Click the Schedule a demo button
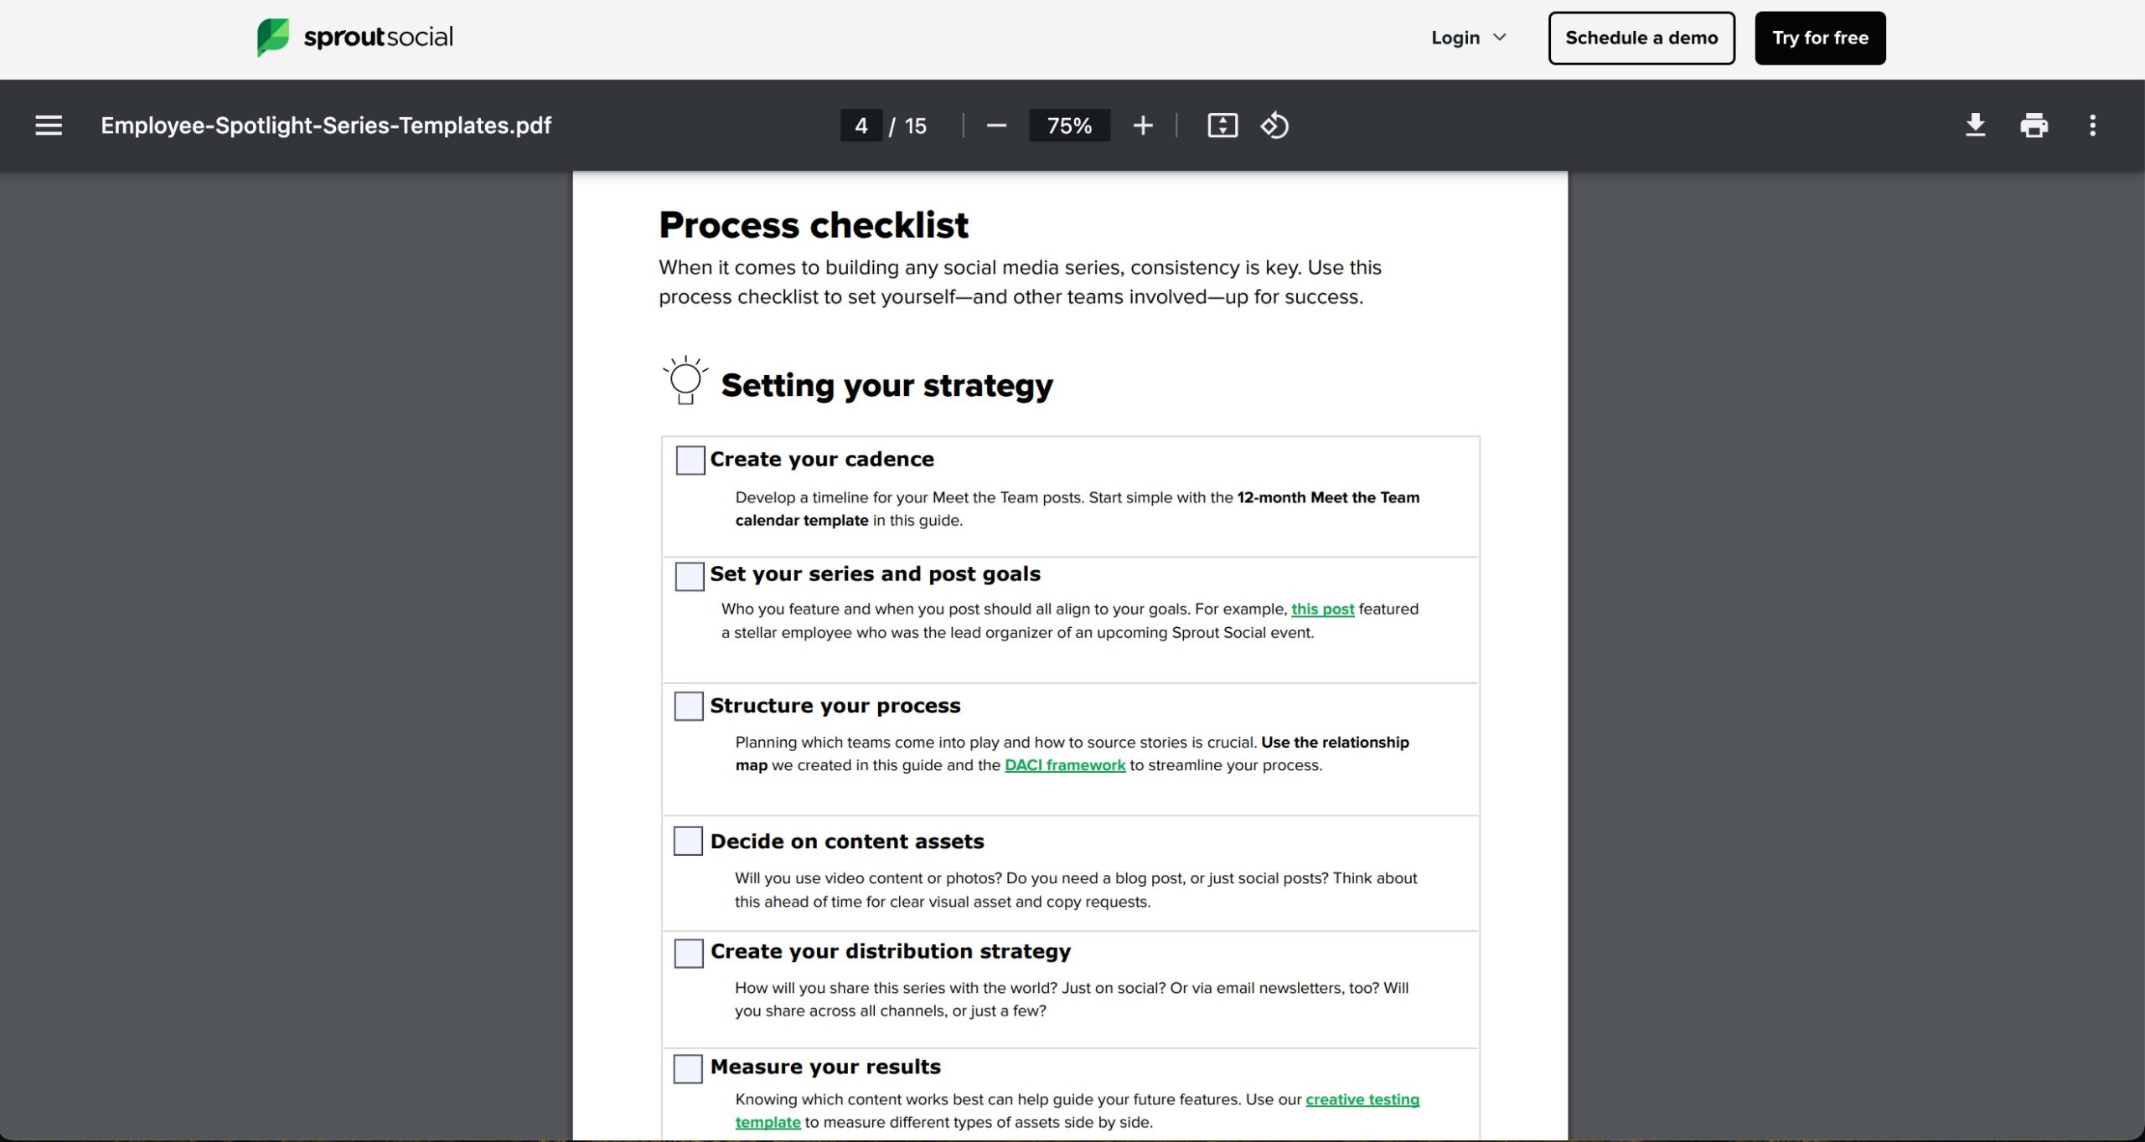 point(1641,38)
